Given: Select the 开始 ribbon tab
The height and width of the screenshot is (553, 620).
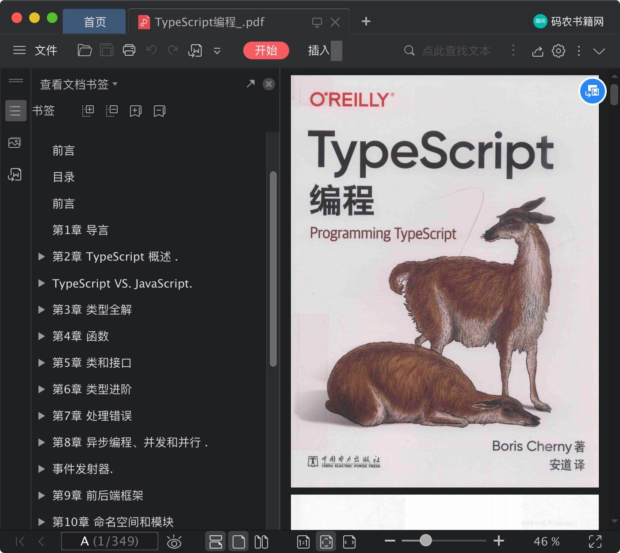Looking at the screenshot, I should pos(266,50).
